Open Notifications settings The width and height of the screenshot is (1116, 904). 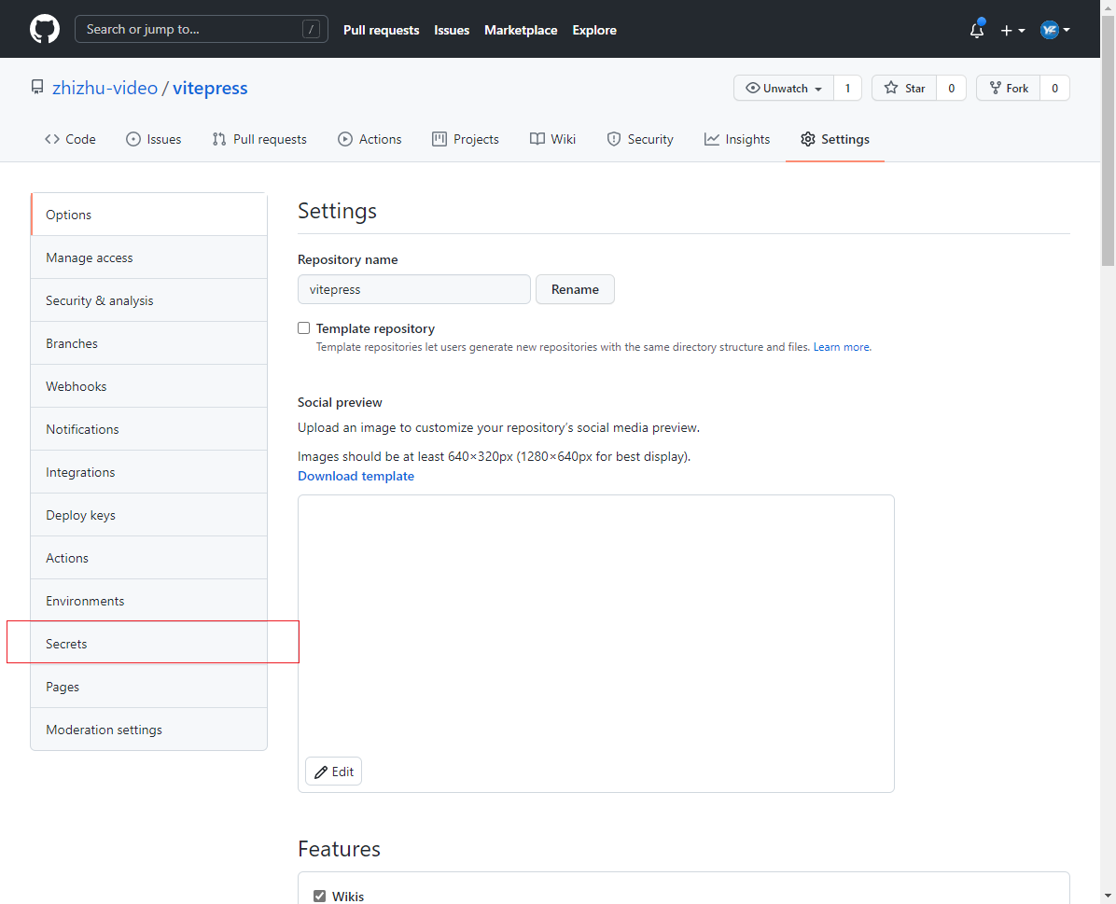pos(148,429)
